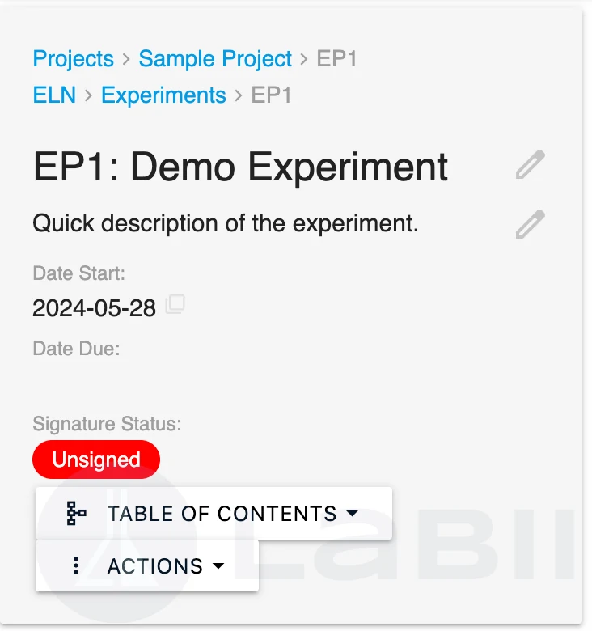Open the Table of Contents dropdown
The image size is (592, 631).
coord(222,514)
